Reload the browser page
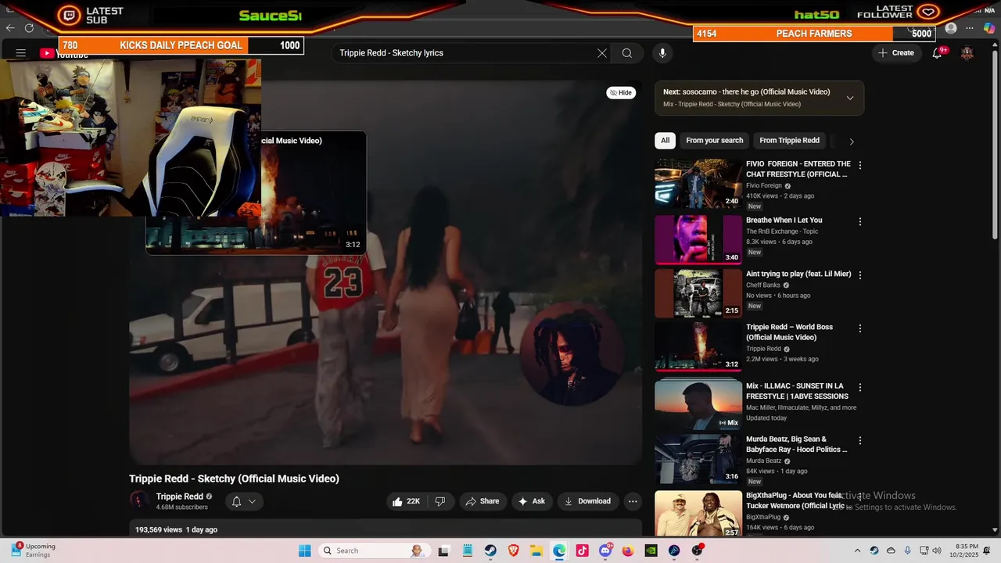1001x563 pixels. point(29,28)
